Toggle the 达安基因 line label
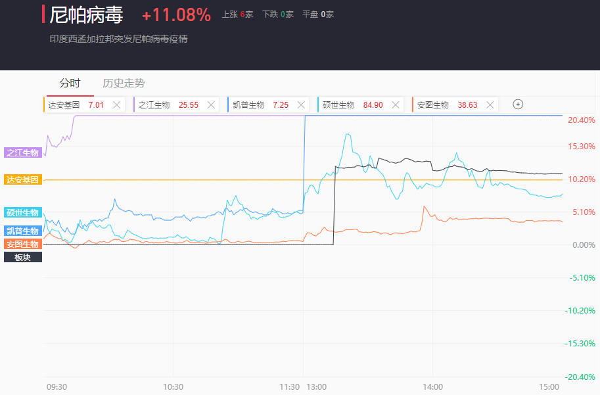Image resolution: width=600 pixels, height=395 pixels. pyautogui.click(x=23, y=179)
